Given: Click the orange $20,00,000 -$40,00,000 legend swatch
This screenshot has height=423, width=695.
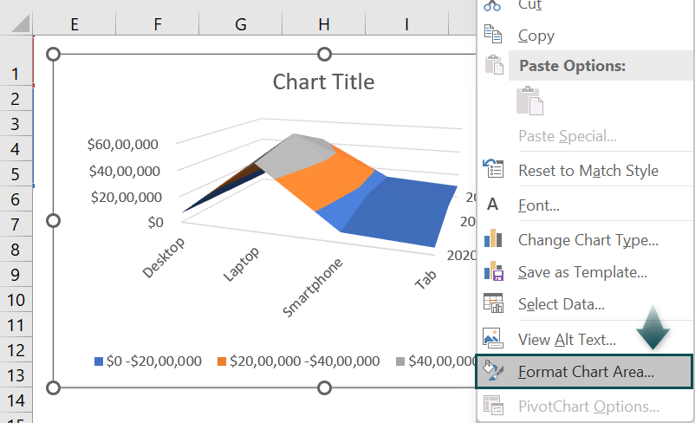Looking at the screenshot, I should (x=222, y=361).
